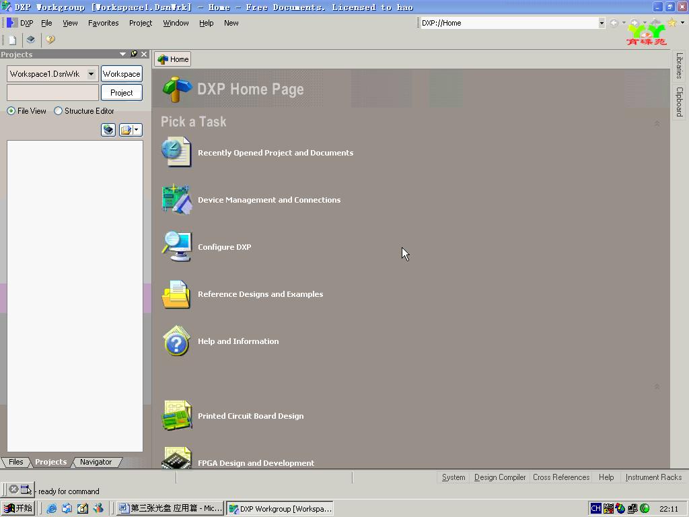Click the Configure DXP computer icon
The image size is (689, 517).
click(x=176, y=246)
